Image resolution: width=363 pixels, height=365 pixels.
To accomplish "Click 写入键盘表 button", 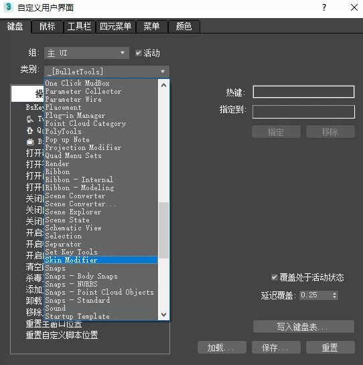I will (x=303, y=327).
